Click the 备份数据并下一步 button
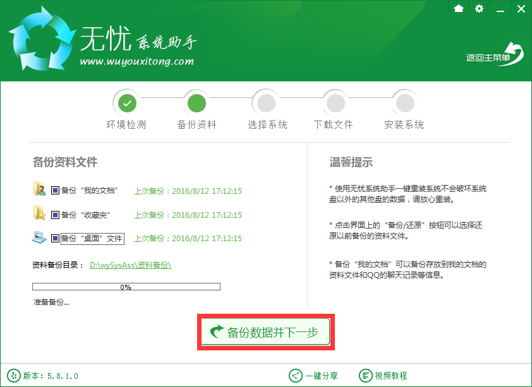 click(x=265, y=333)
